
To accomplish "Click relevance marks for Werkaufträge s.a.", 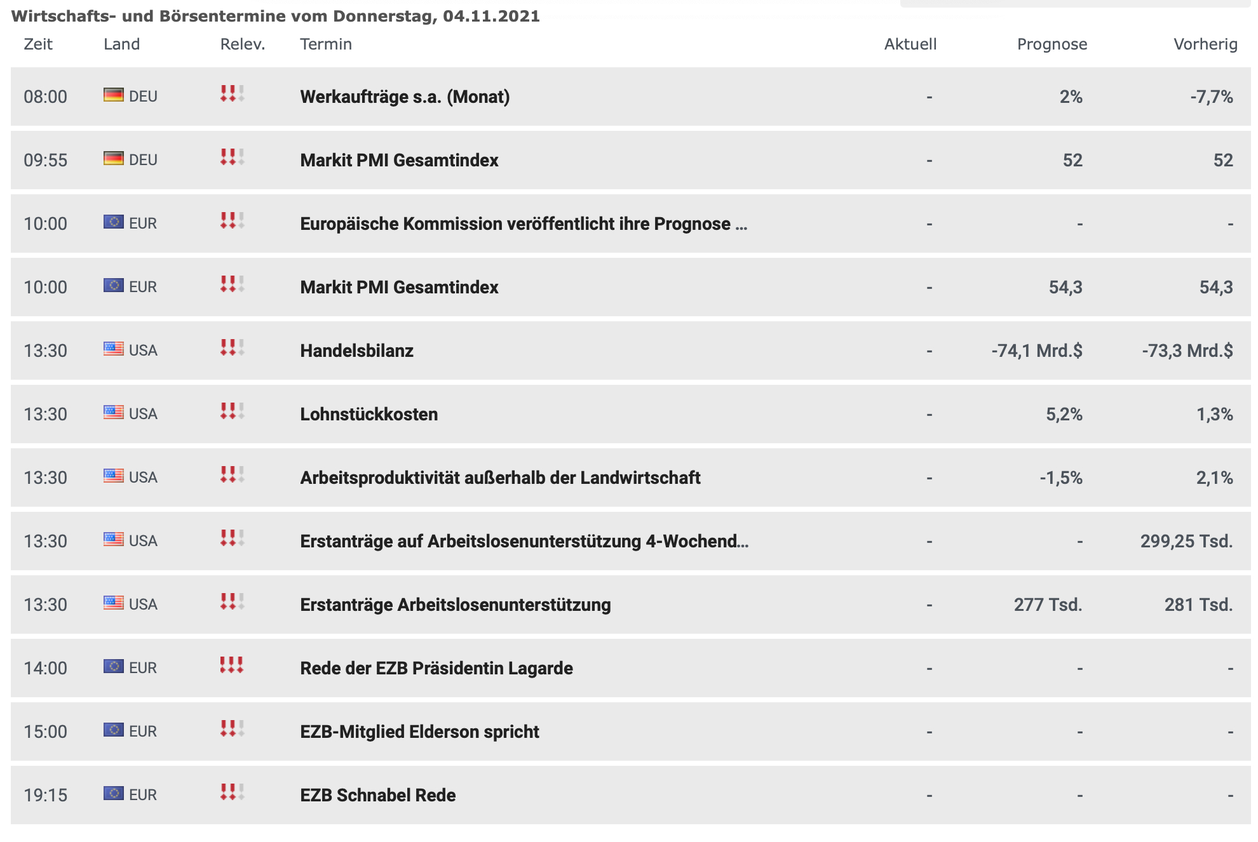I will point(232,93).
